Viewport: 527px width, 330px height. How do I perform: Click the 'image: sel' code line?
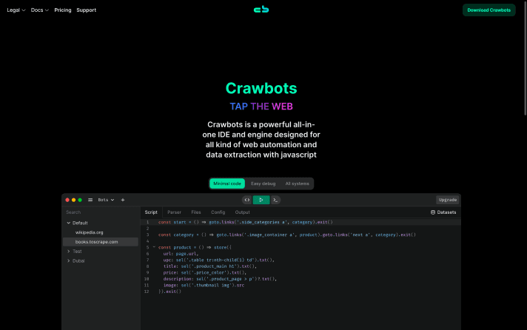coord(204,286)
